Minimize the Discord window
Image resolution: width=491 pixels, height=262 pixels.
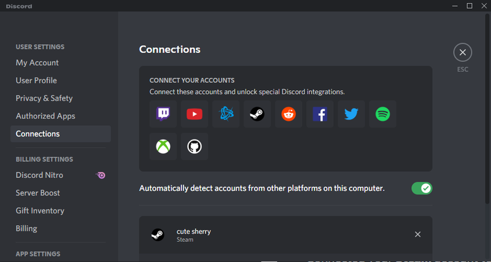pos(455,6)
